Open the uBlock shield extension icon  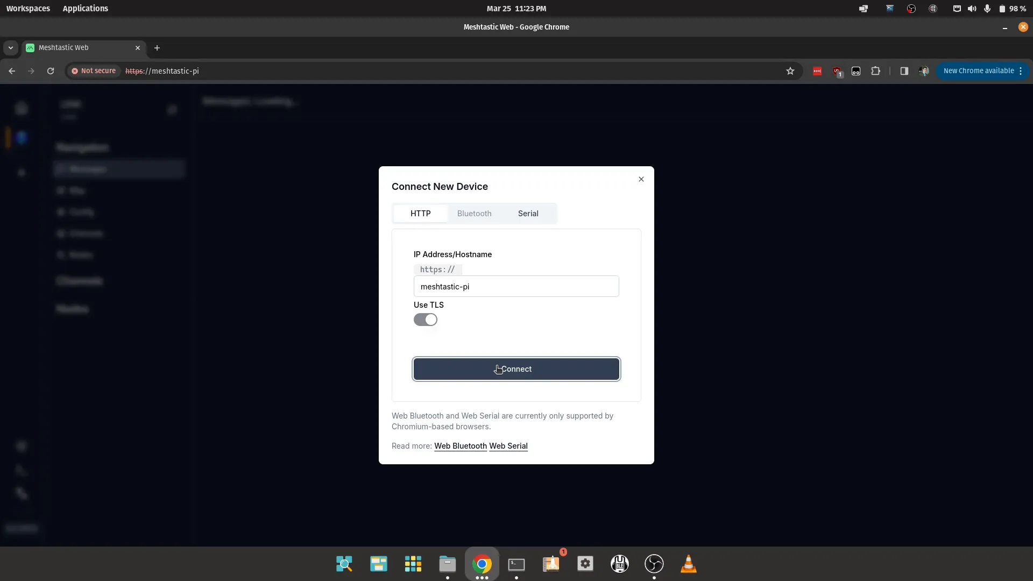click(x=837, y=71)
